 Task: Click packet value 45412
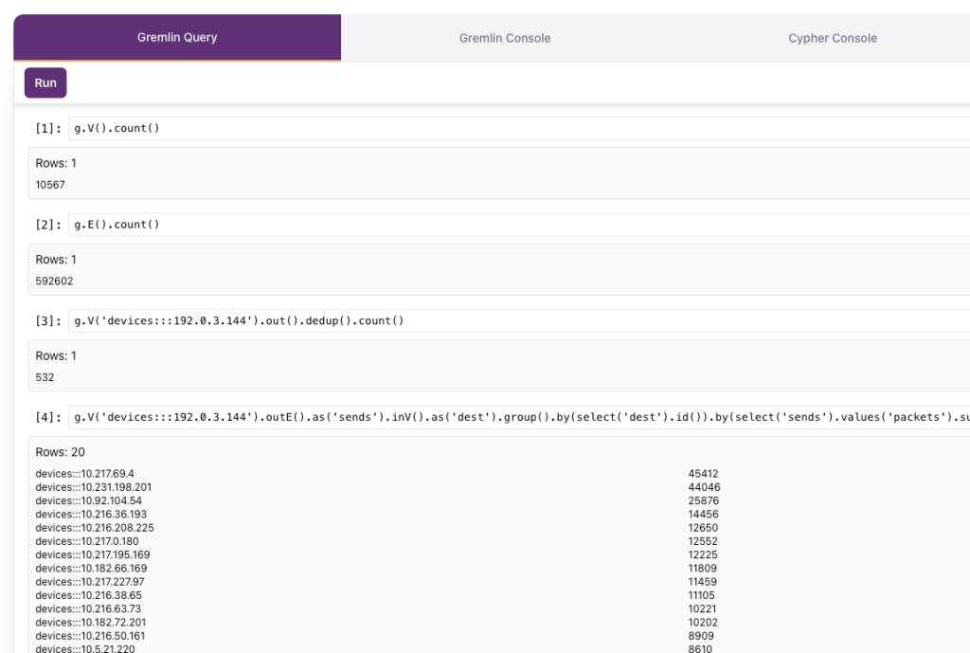pyautogui.click(x=704, y=474)
